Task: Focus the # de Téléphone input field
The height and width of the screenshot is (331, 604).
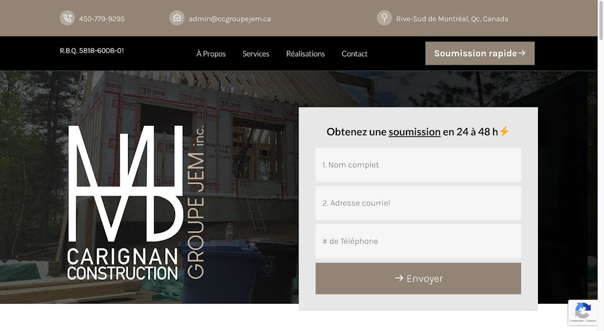Action: [x=418, y=241]
